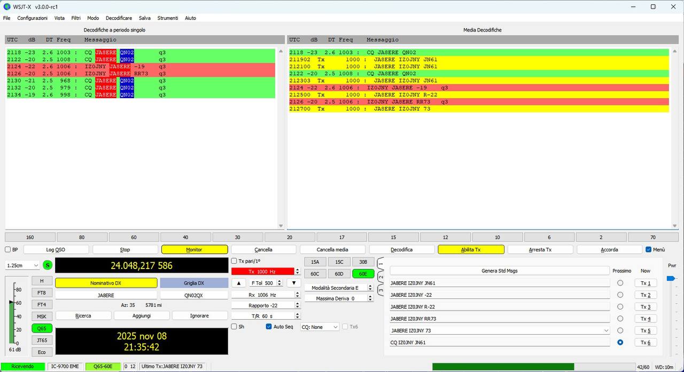This screenshot has width=684, height=372.
Task: Open the Decodificare menu
Action: click(119, 18)
